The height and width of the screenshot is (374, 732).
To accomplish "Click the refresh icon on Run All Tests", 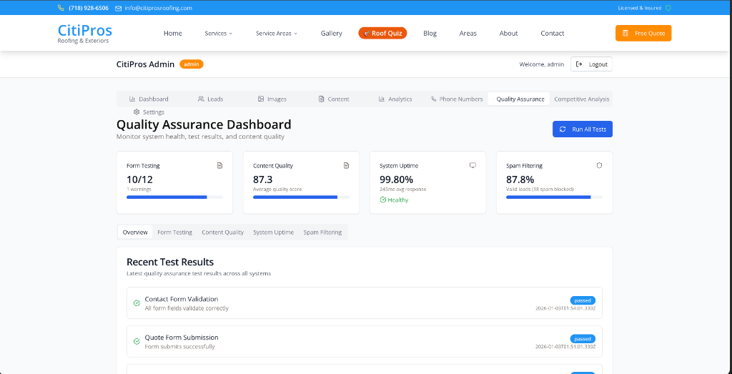I will point(563,129).
